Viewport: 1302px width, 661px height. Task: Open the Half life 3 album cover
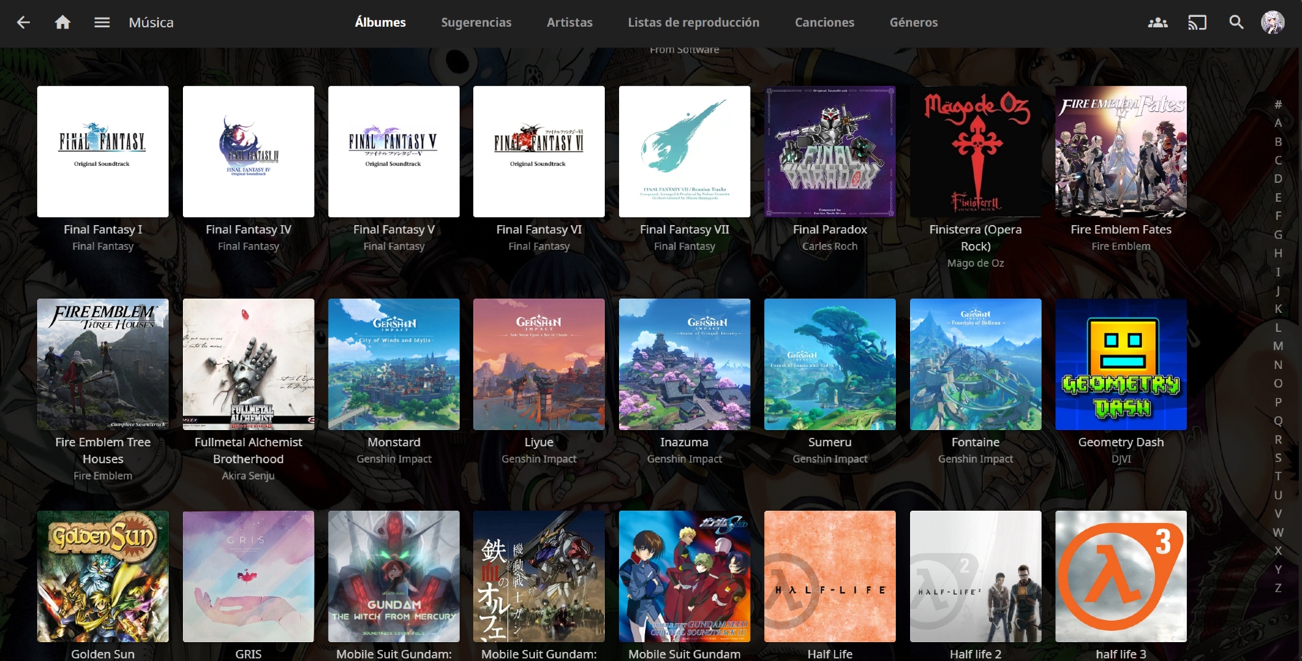1120,576
